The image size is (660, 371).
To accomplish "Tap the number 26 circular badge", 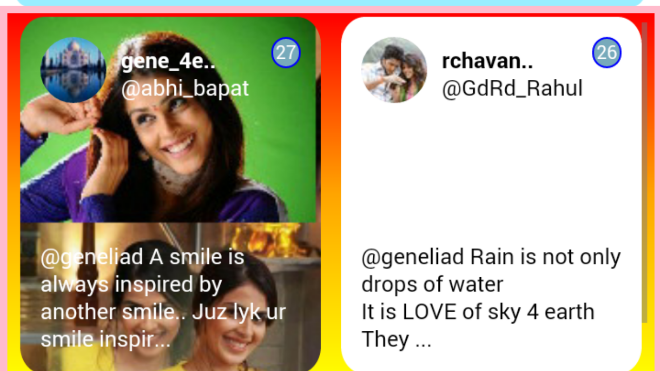I will (607, 53).
